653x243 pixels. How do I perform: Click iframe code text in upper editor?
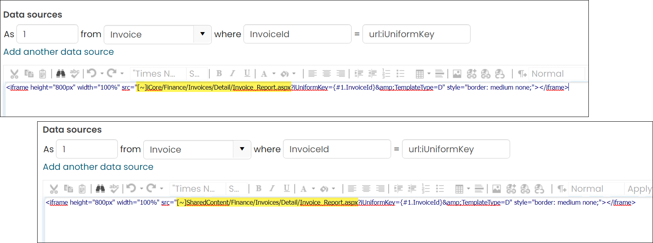(x=287, y=87)
